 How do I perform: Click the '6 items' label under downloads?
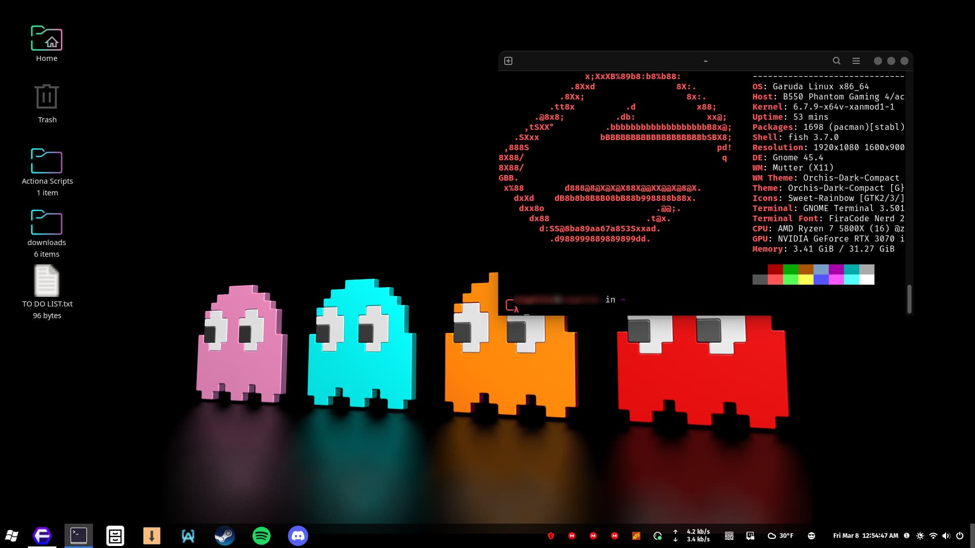point(47,254)
